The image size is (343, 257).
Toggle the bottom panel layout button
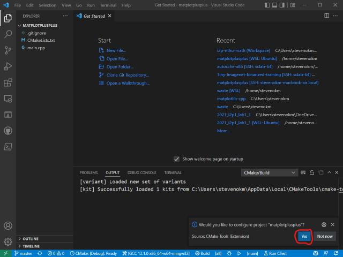274,5
